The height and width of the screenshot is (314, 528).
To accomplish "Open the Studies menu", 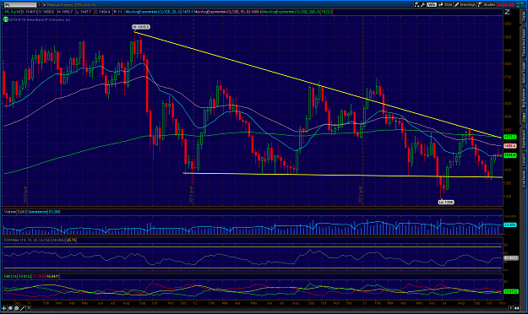I will 487,5.
